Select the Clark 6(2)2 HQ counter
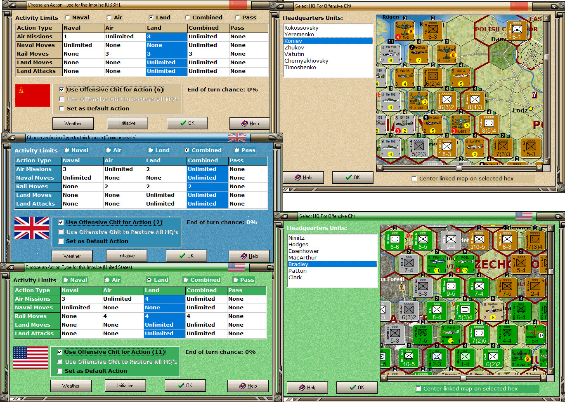Screen dimensions: 565x402 493,358
